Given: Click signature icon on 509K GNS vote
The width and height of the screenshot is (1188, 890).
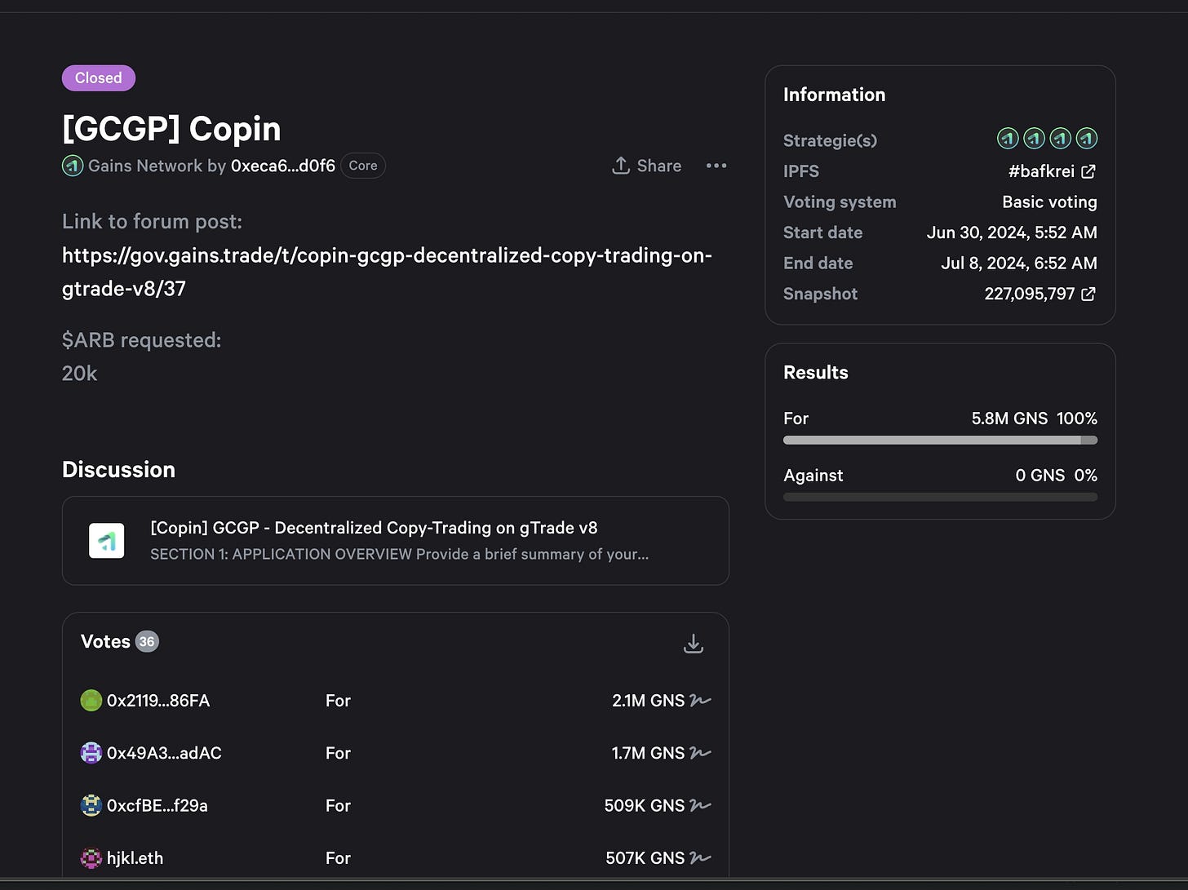Looking at the screenshot, I should coord(700,805).
